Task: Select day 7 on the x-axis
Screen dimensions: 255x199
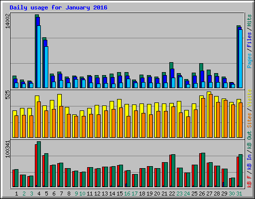Action: (61, 194)
